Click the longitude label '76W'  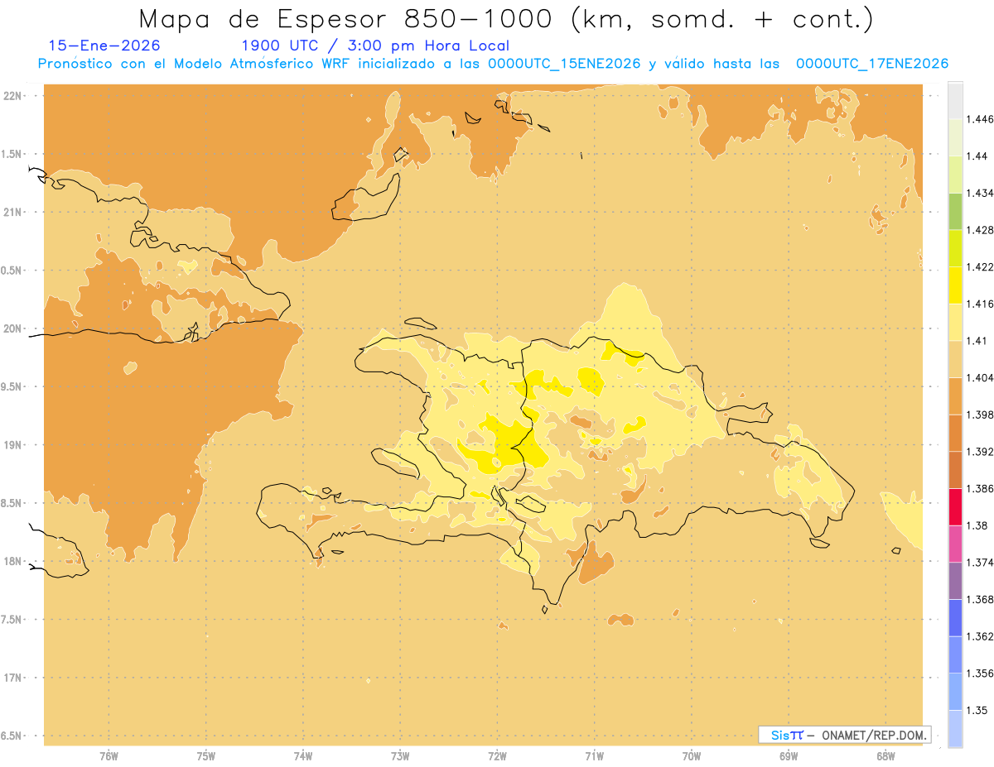[109, 755]
